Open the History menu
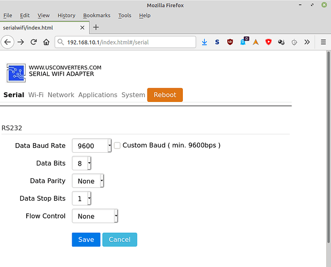The height and width of the screenshot is (267, 331). click(66, 15)
